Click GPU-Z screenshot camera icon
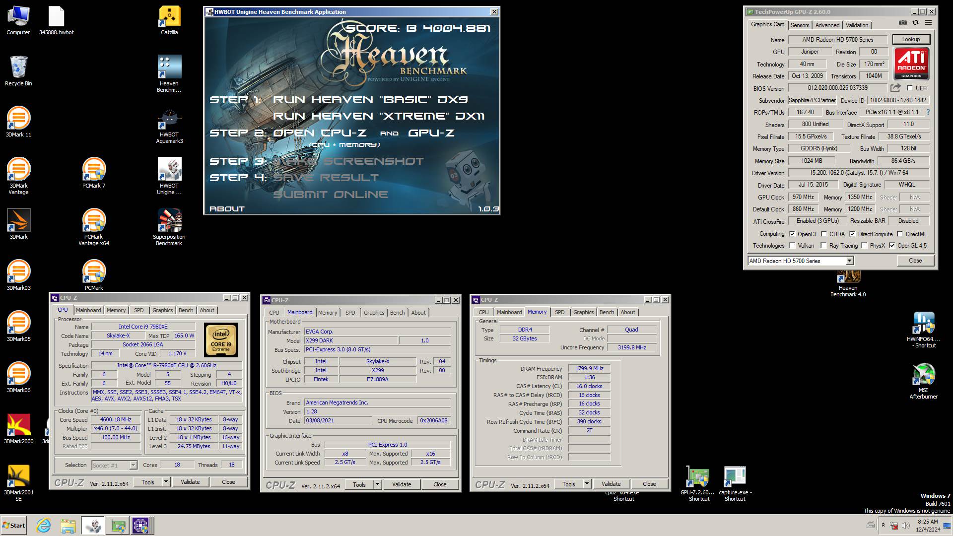 click(x=903, y=23)
